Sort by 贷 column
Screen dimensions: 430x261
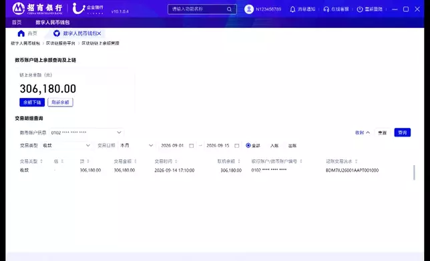click(88, 161)
